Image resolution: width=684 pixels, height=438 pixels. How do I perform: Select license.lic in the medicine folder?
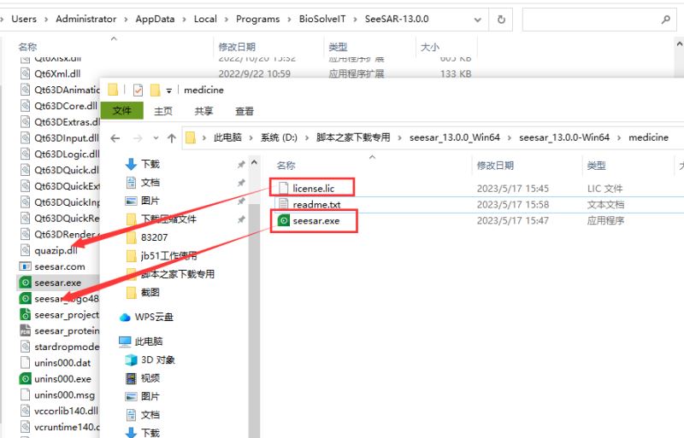point(313,189)
